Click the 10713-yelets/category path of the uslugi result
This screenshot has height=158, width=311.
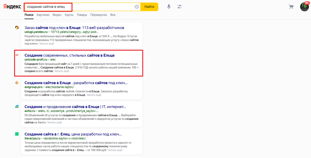pos(74,32)
